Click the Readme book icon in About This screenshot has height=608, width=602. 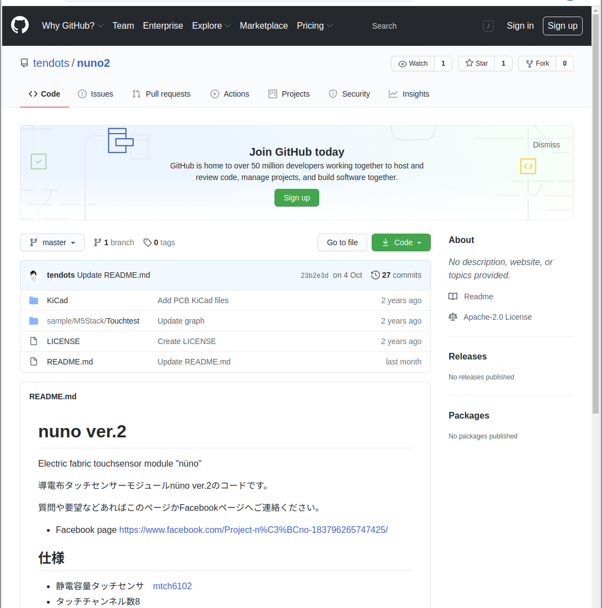pos(453,297)
